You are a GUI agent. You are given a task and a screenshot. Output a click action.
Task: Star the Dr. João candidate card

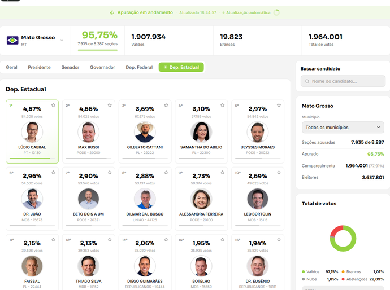53,172
